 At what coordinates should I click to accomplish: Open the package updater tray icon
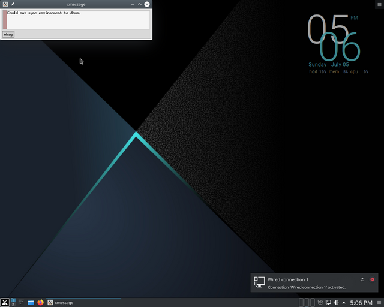click(320, 303)
